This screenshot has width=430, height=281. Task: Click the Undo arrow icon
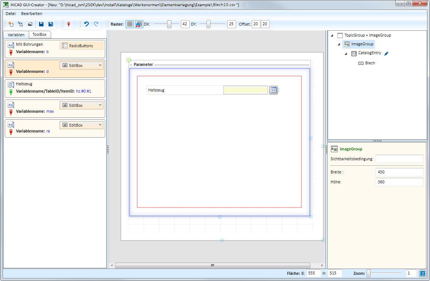coord(87,24)
